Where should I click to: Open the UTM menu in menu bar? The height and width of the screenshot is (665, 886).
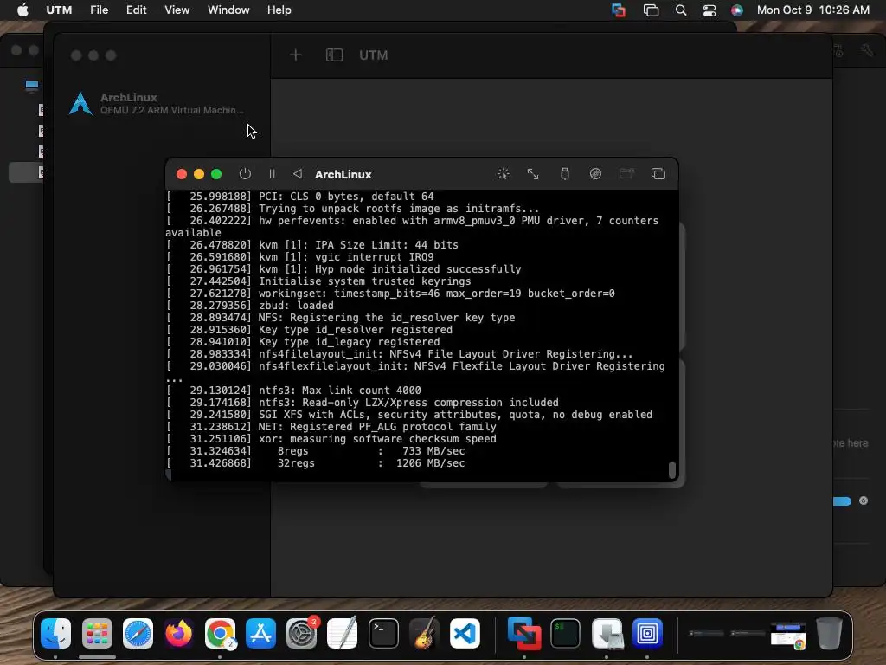(x=59, y=10)
